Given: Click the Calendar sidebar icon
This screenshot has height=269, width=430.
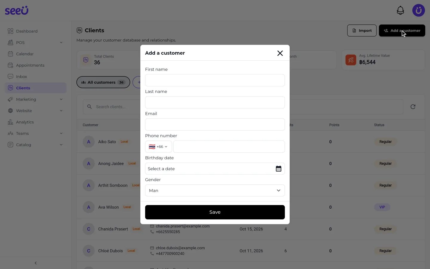Looking at the screenshot, I should tap(10, 54).
